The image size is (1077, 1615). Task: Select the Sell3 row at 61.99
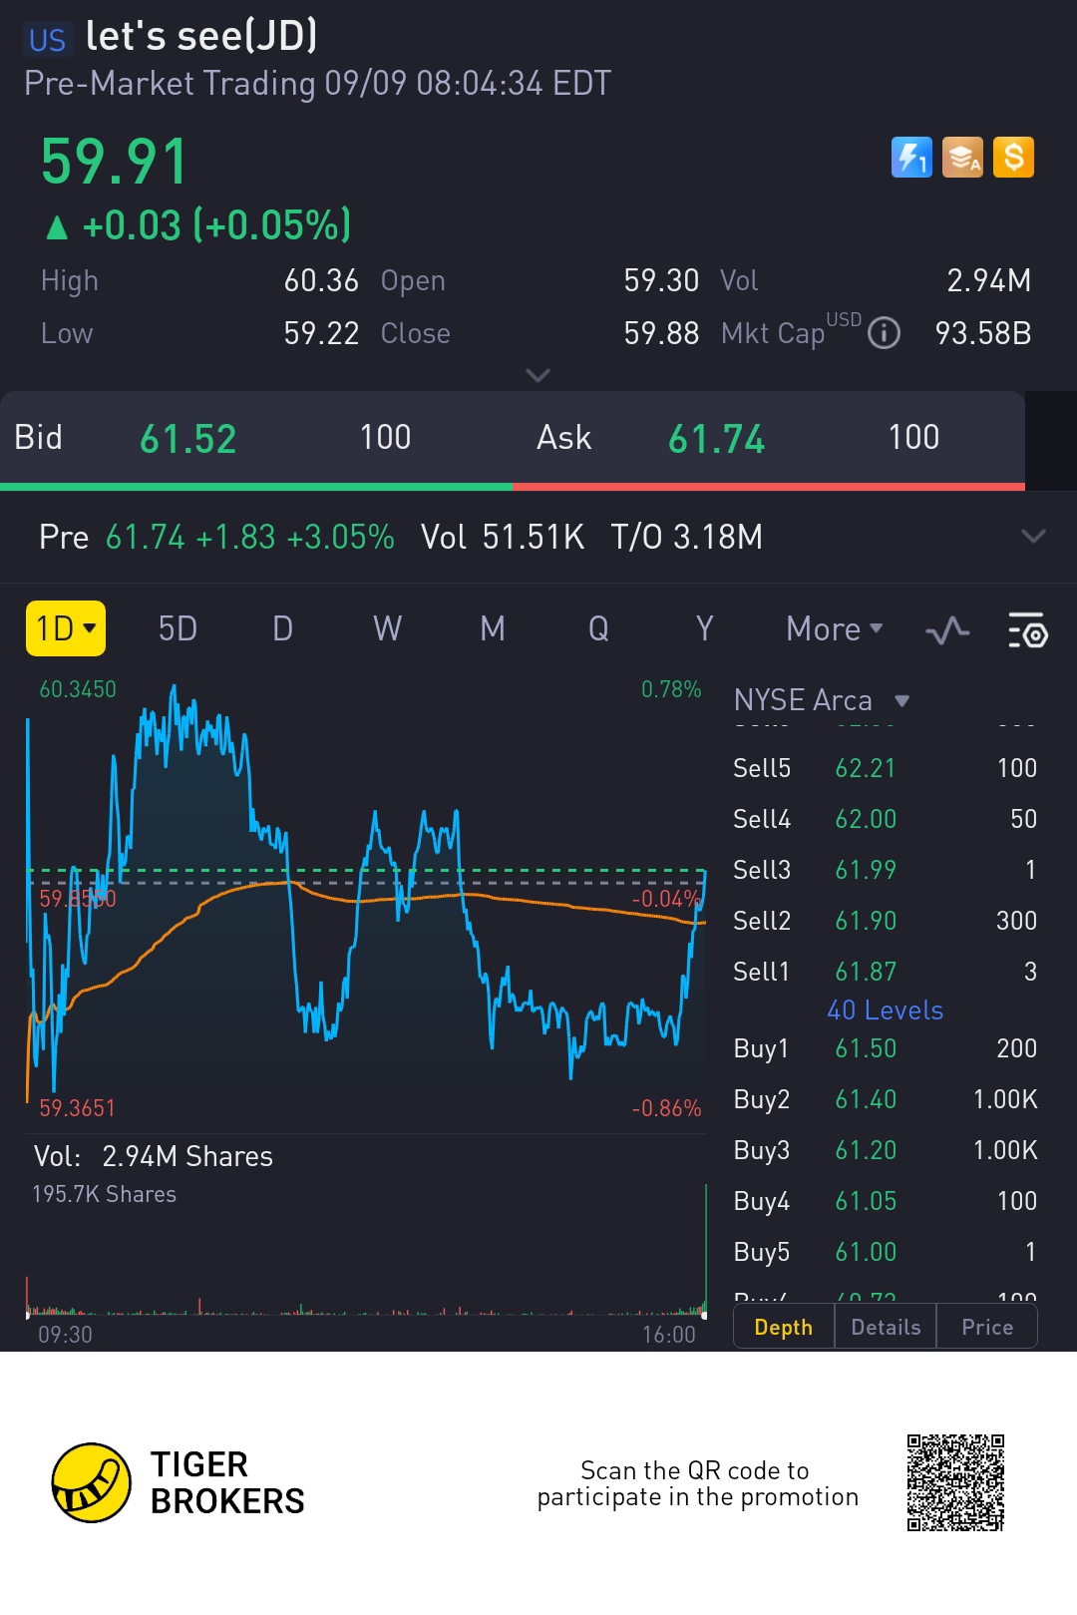[x=885, y=870]
